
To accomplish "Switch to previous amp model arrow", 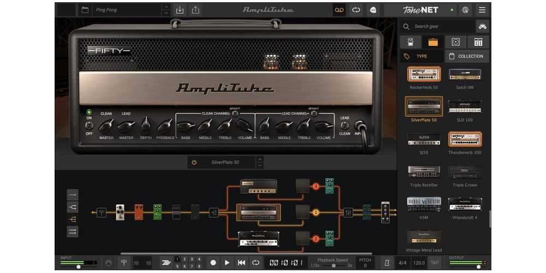I will [260, 159].
